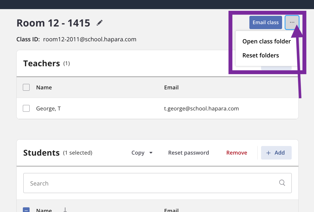Screen dimensions: 314x212
Task: Edit the class name with the pencil icon
Action: click(x=99, y=23)
